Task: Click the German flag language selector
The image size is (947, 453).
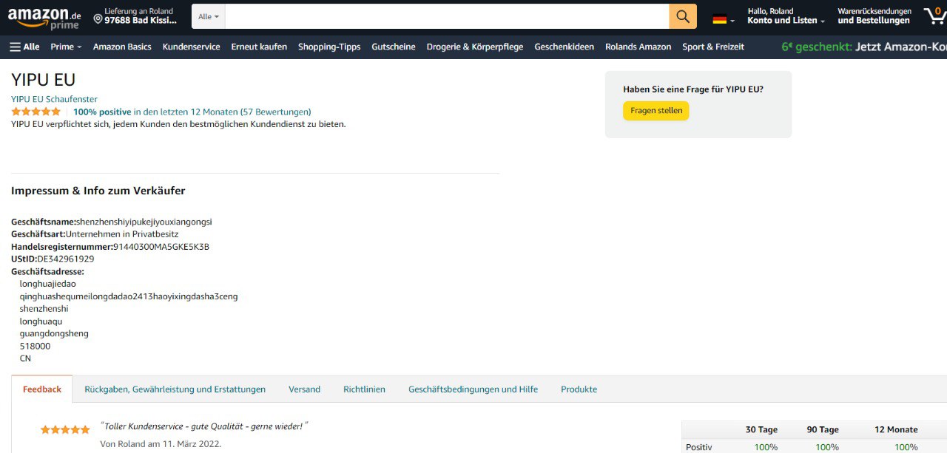Action: click(723, 19)
